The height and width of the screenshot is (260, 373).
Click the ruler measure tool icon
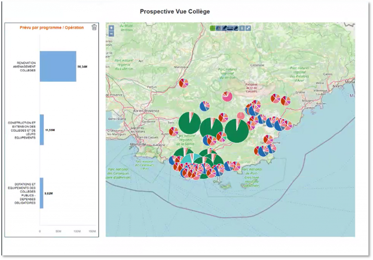[x=230, y=28]
